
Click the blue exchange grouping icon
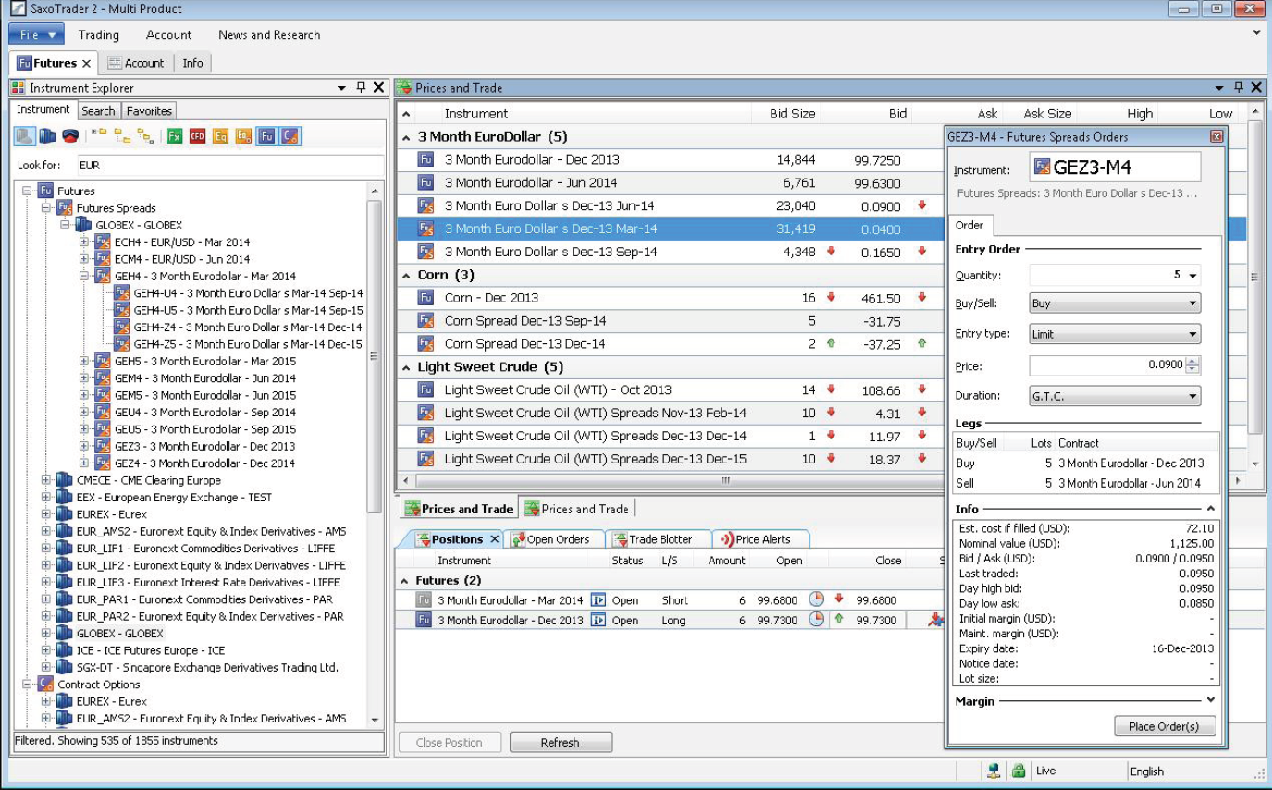47,136
